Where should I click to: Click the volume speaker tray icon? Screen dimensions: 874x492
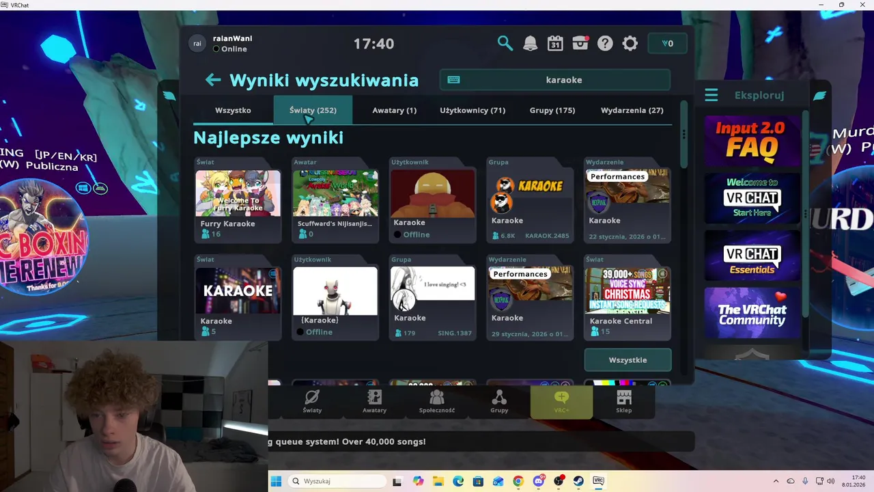pyautogui.click(x=831, y=481)
